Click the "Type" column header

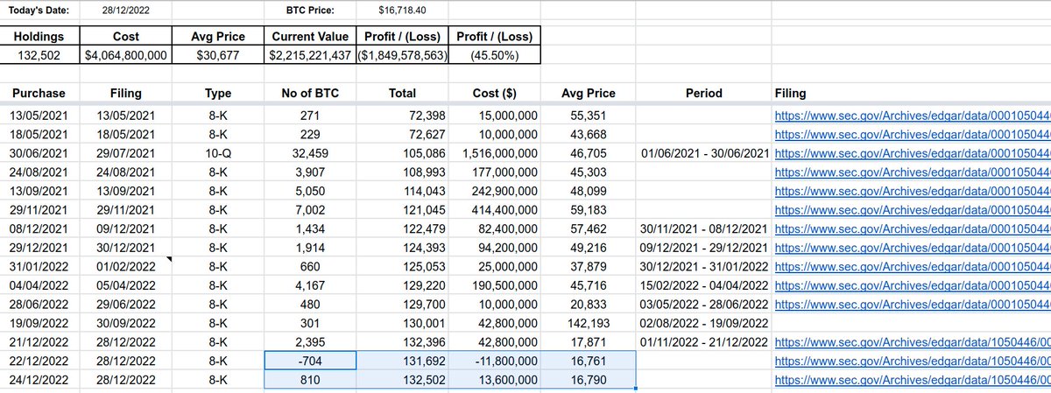pos(218,93)
